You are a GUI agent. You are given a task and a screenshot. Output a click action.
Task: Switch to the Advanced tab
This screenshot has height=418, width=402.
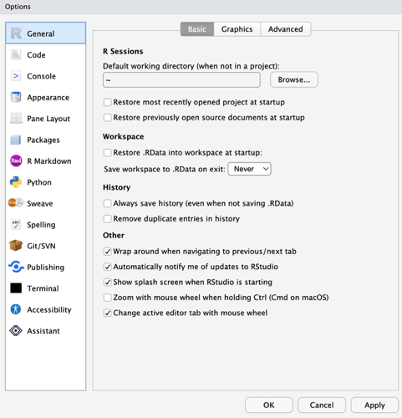[x=286, y=29]
